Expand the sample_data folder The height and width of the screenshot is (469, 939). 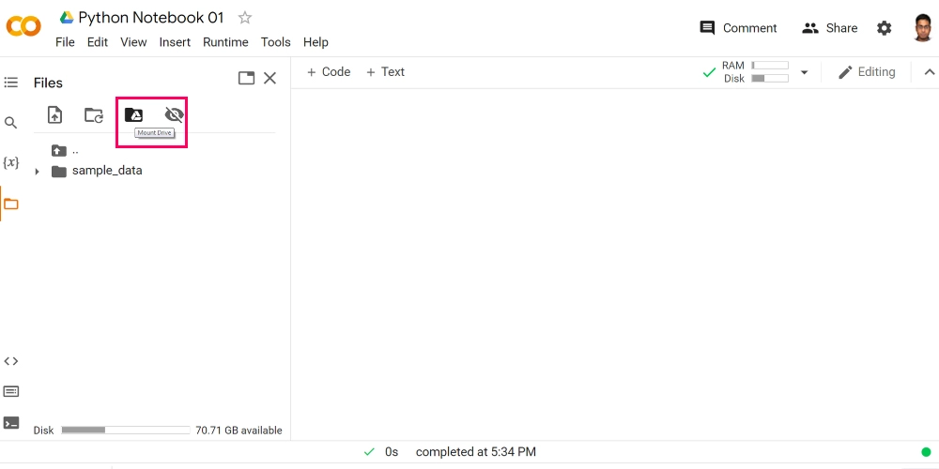(38, 172)
